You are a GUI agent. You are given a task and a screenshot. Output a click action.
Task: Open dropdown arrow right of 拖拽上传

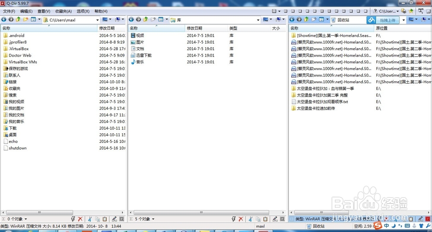tap(403, 20)
